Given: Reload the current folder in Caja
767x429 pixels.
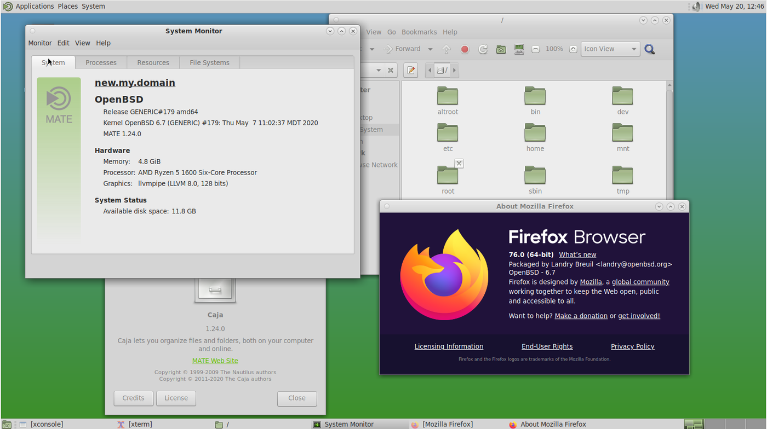Looking at the screenshot, I should pos(483,49).
